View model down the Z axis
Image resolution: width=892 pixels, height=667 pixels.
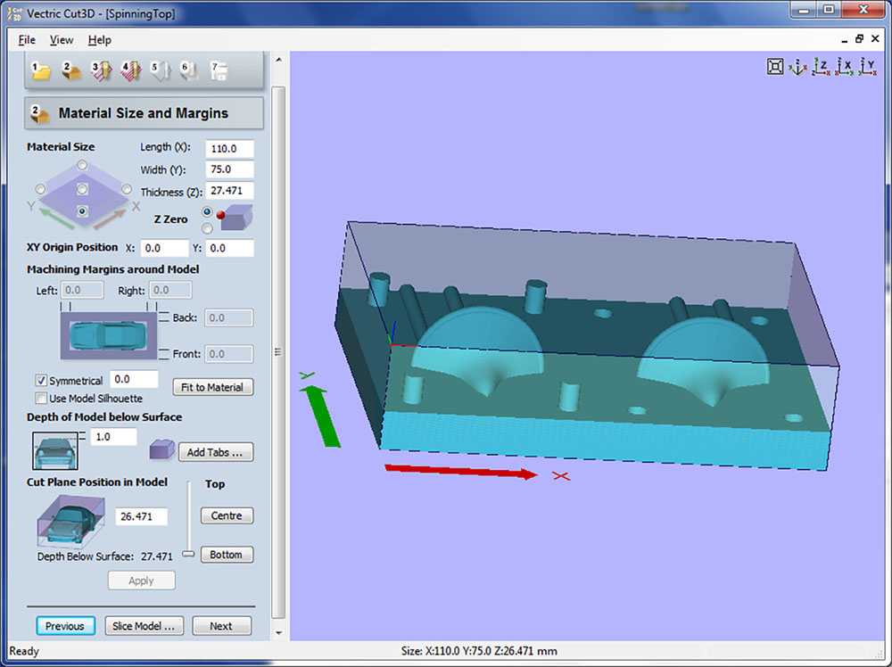tap(821, 67)
